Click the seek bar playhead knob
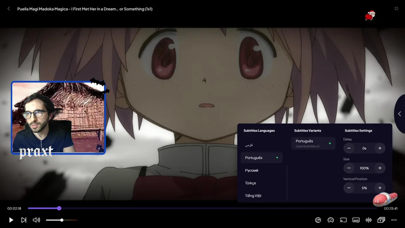This screenshot has width=405, height=228. 59,208
